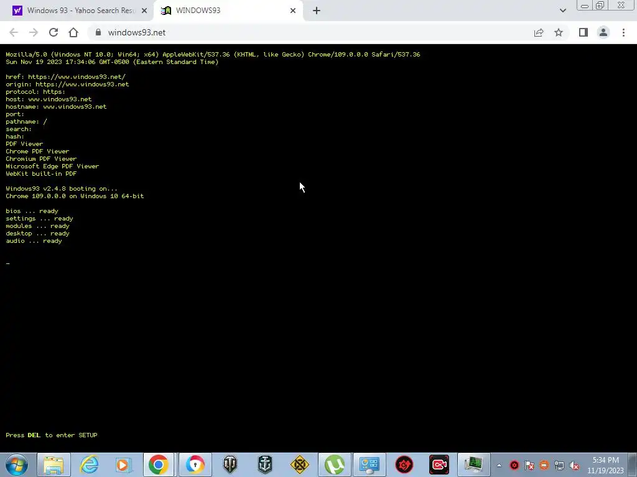Expand the tab search chevron
Image resolution: width=637 pixels, height=477 pixels.
(x=562, y=11)
